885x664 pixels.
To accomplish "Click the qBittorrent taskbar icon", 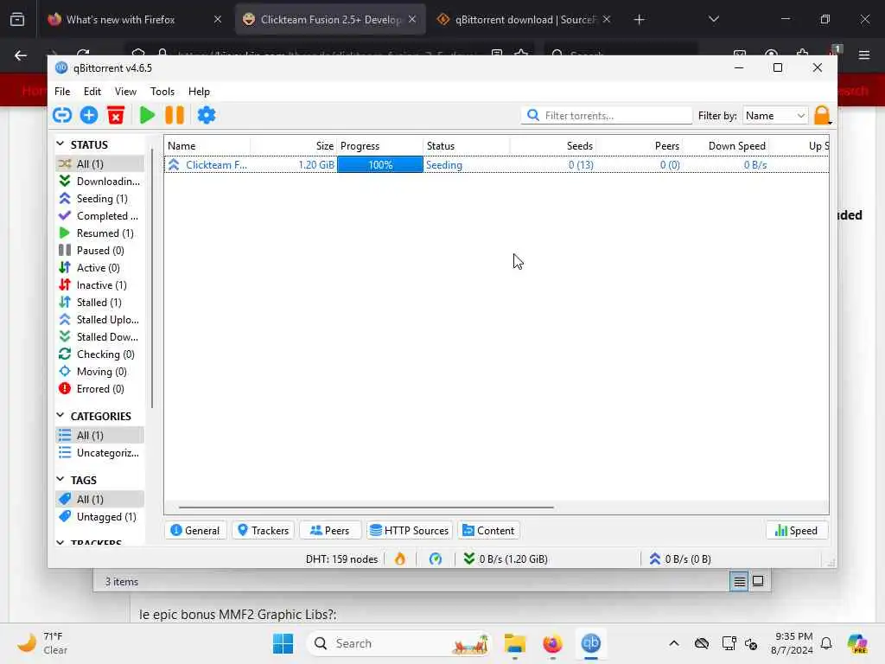I will pyautogui.click(x=591, y=643).
